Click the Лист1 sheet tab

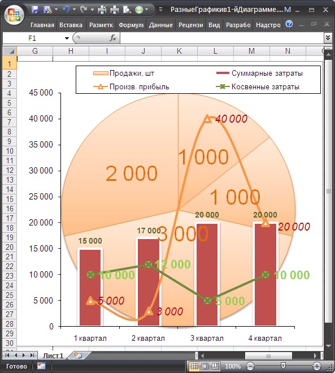click(53, 355)
